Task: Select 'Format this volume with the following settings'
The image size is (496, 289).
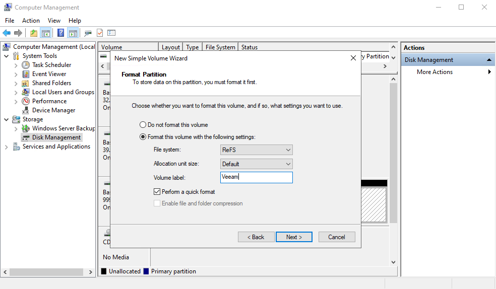Action: pos(143,137)
